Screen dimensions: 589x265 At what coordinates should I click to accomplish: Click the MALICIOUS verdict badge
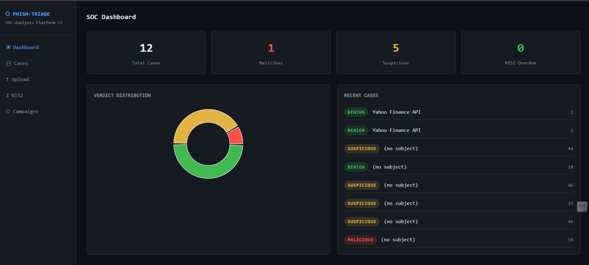coord(360,240)
